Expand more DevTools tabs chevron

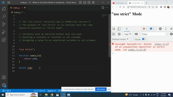127,29
